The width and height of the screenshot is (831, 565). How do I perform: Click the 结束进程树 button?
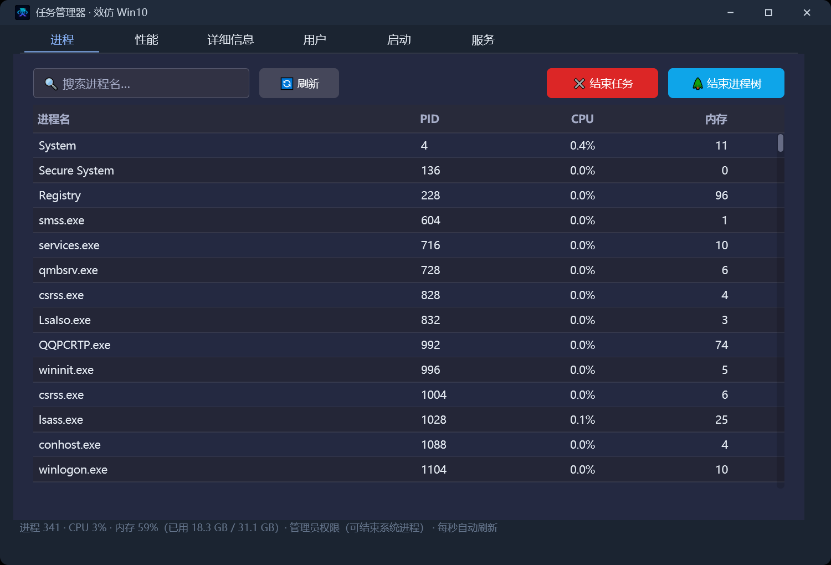(x=726, y=83)
